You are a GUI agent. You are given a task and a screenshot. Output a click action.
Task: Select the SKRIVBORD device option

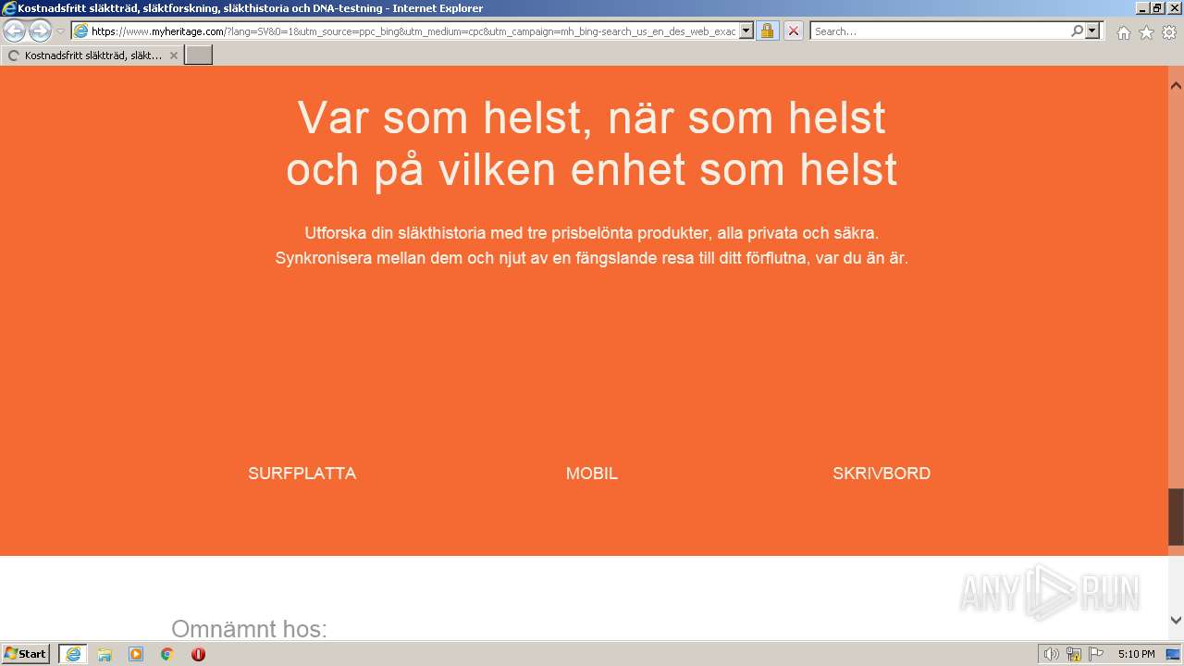click(882, 473)
